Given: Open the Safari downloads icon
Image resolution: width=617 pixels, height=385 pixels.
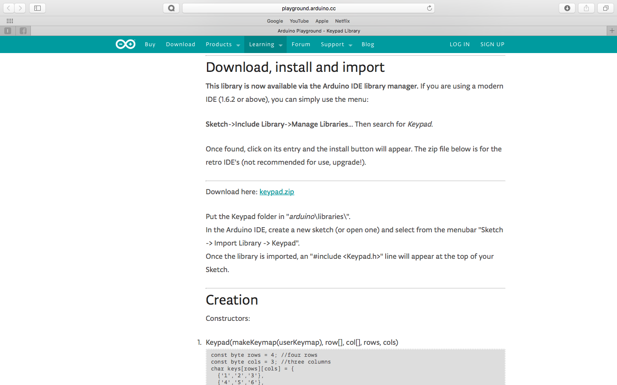Looking at the screenshot, I should point(567,8).
